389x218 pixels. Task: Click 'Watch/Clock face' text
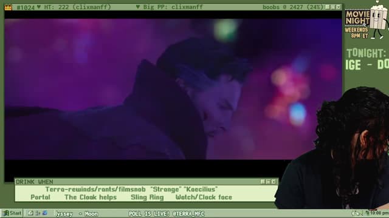point(204,197)
